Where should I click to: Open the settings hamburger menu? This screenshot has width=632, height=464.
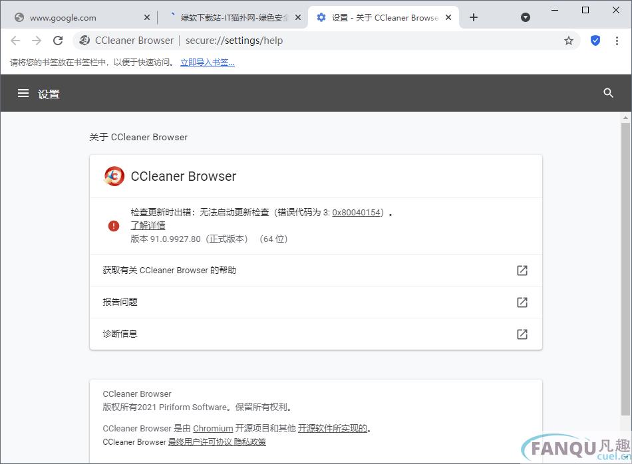[23, 94]
